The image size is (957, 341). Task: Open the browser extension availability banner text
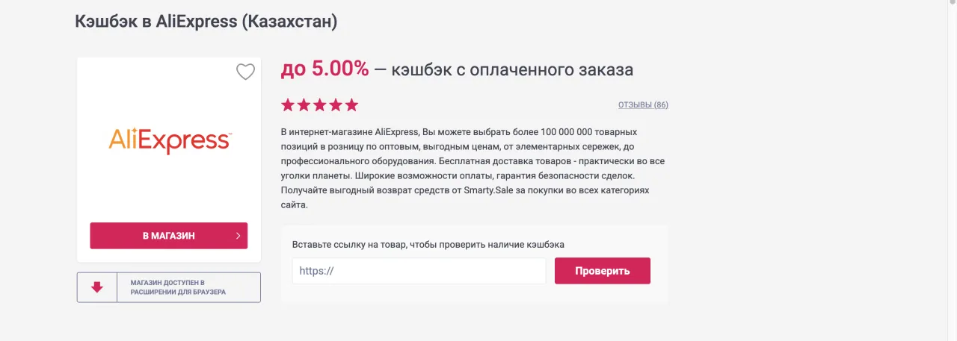coord(178,287)
